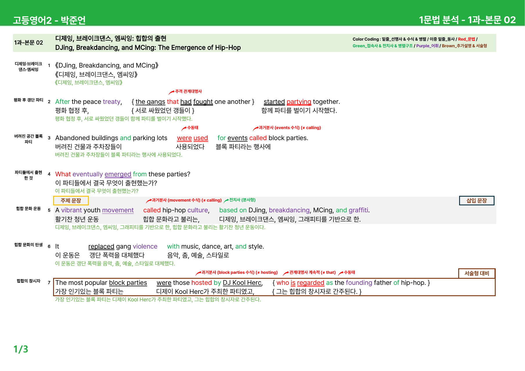Click 'who is regarded as the founding father'
Screen dimensions: 525x371
[x=334, y=283]
